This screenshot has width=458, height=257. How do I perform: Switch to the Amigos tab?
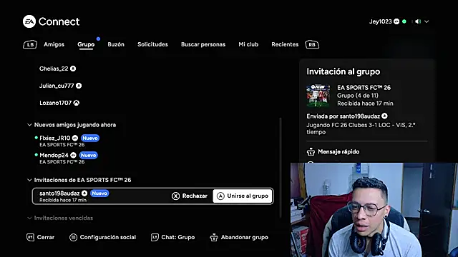coord(54,44)
